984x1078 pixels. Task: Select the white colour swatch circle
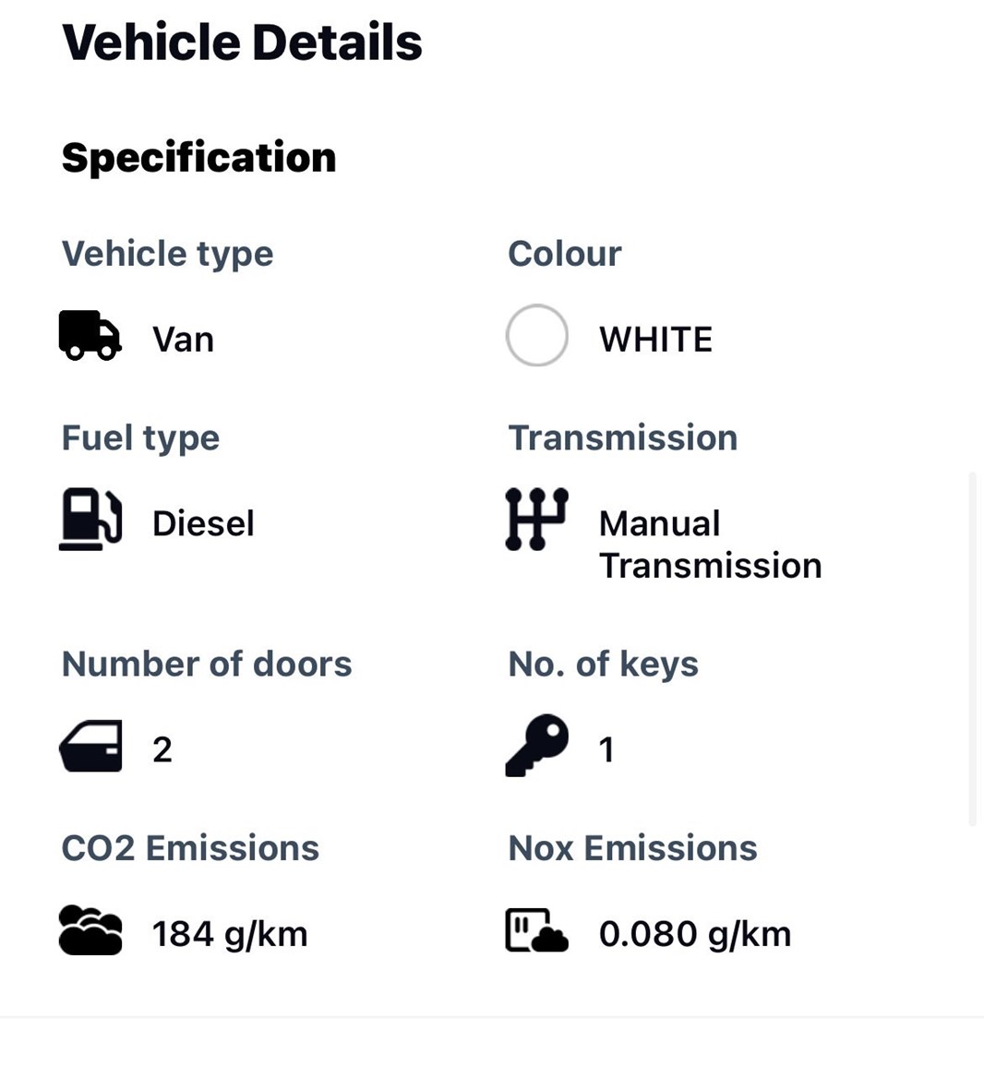[537, 336]
